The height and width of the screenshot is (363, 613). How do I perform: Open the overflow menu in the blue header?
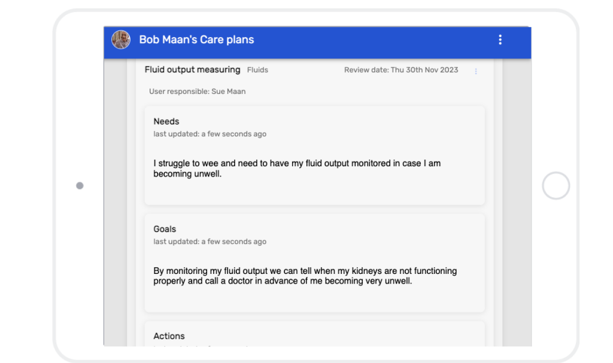500,39
